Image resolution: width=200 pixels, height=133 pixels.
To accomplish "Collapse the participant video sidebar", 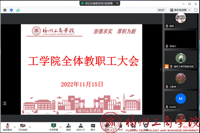I will point(161,69).
